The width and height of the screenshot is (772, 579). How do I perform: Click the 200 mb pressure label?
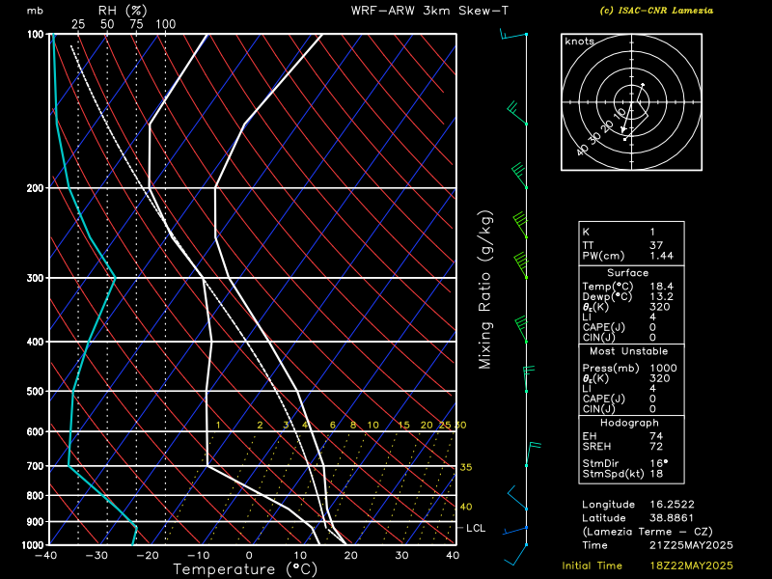point(36,188)
